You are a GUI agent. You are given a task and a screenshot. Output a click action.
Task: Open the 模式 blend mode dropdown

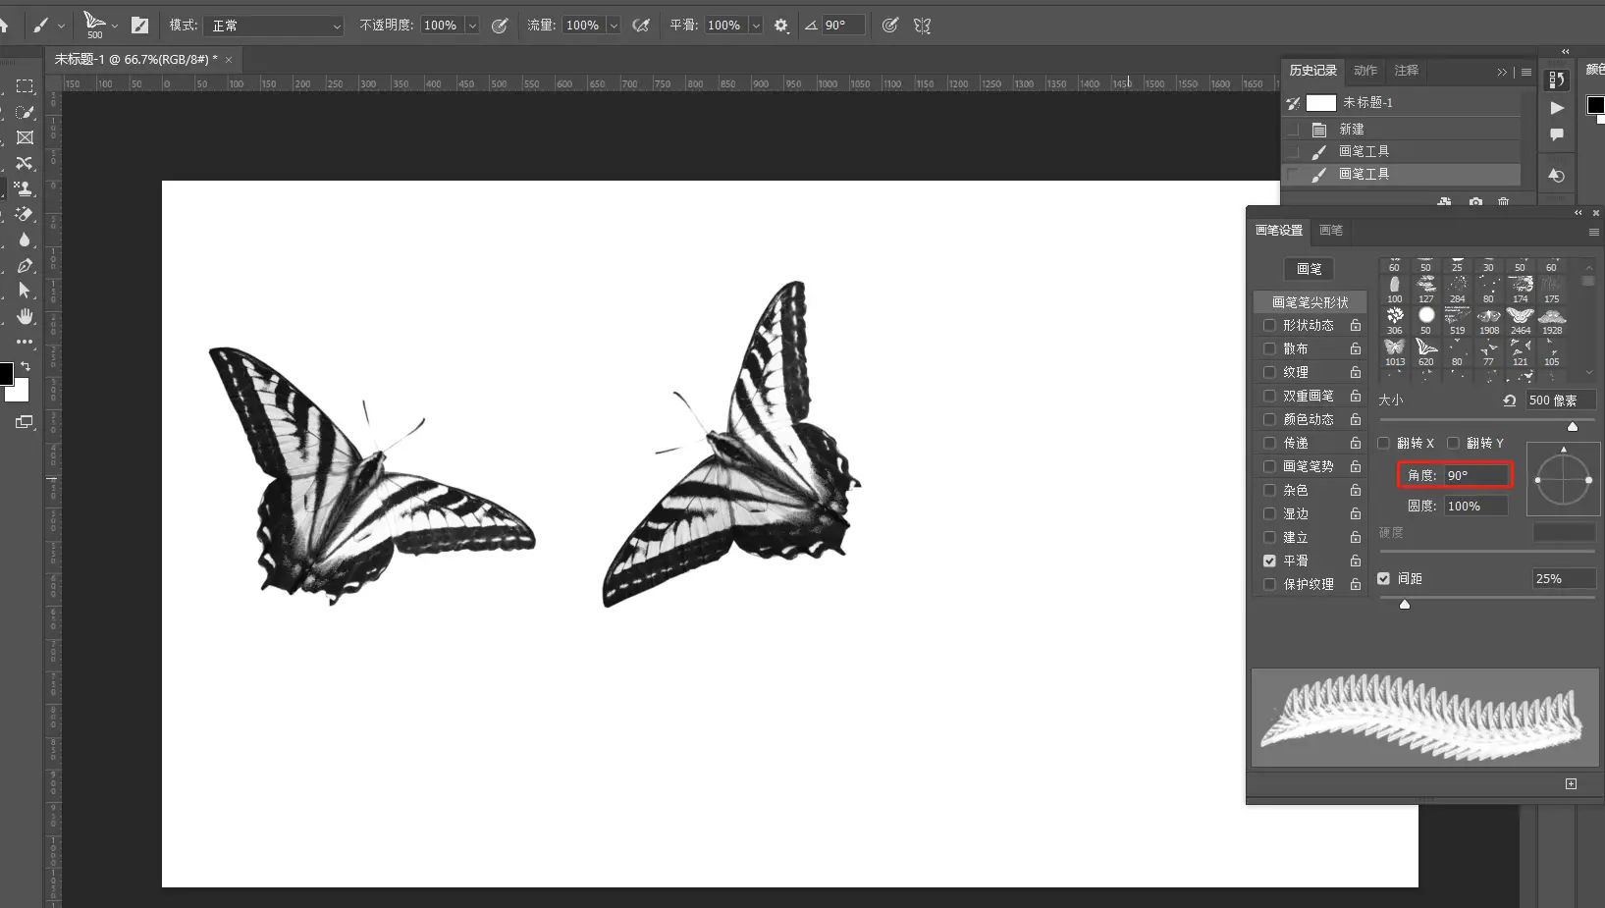[274, 26]
